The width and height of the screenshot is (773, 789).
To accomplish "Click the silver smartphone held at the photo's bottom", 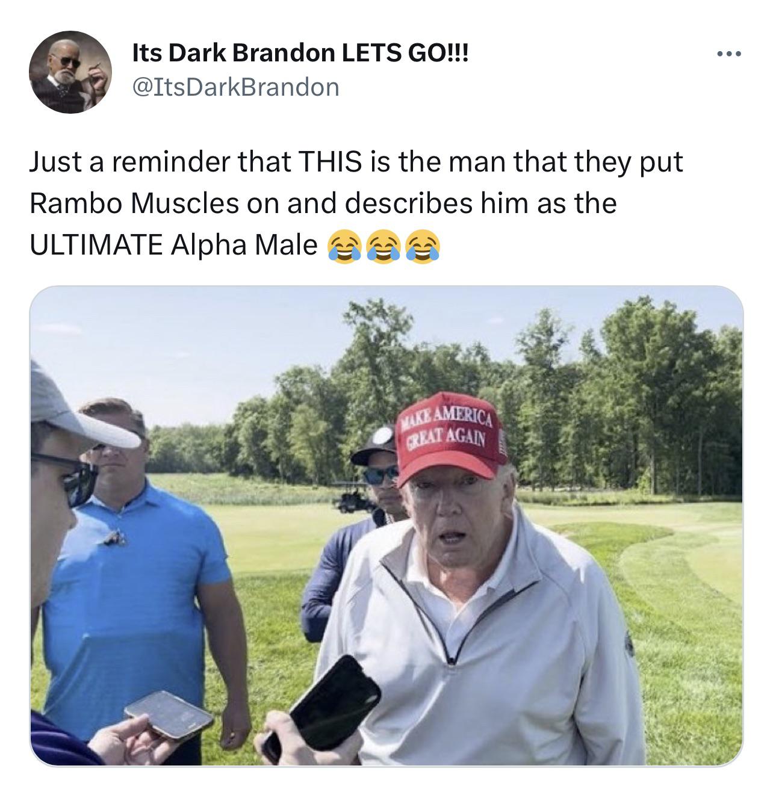I will point(169,714).
